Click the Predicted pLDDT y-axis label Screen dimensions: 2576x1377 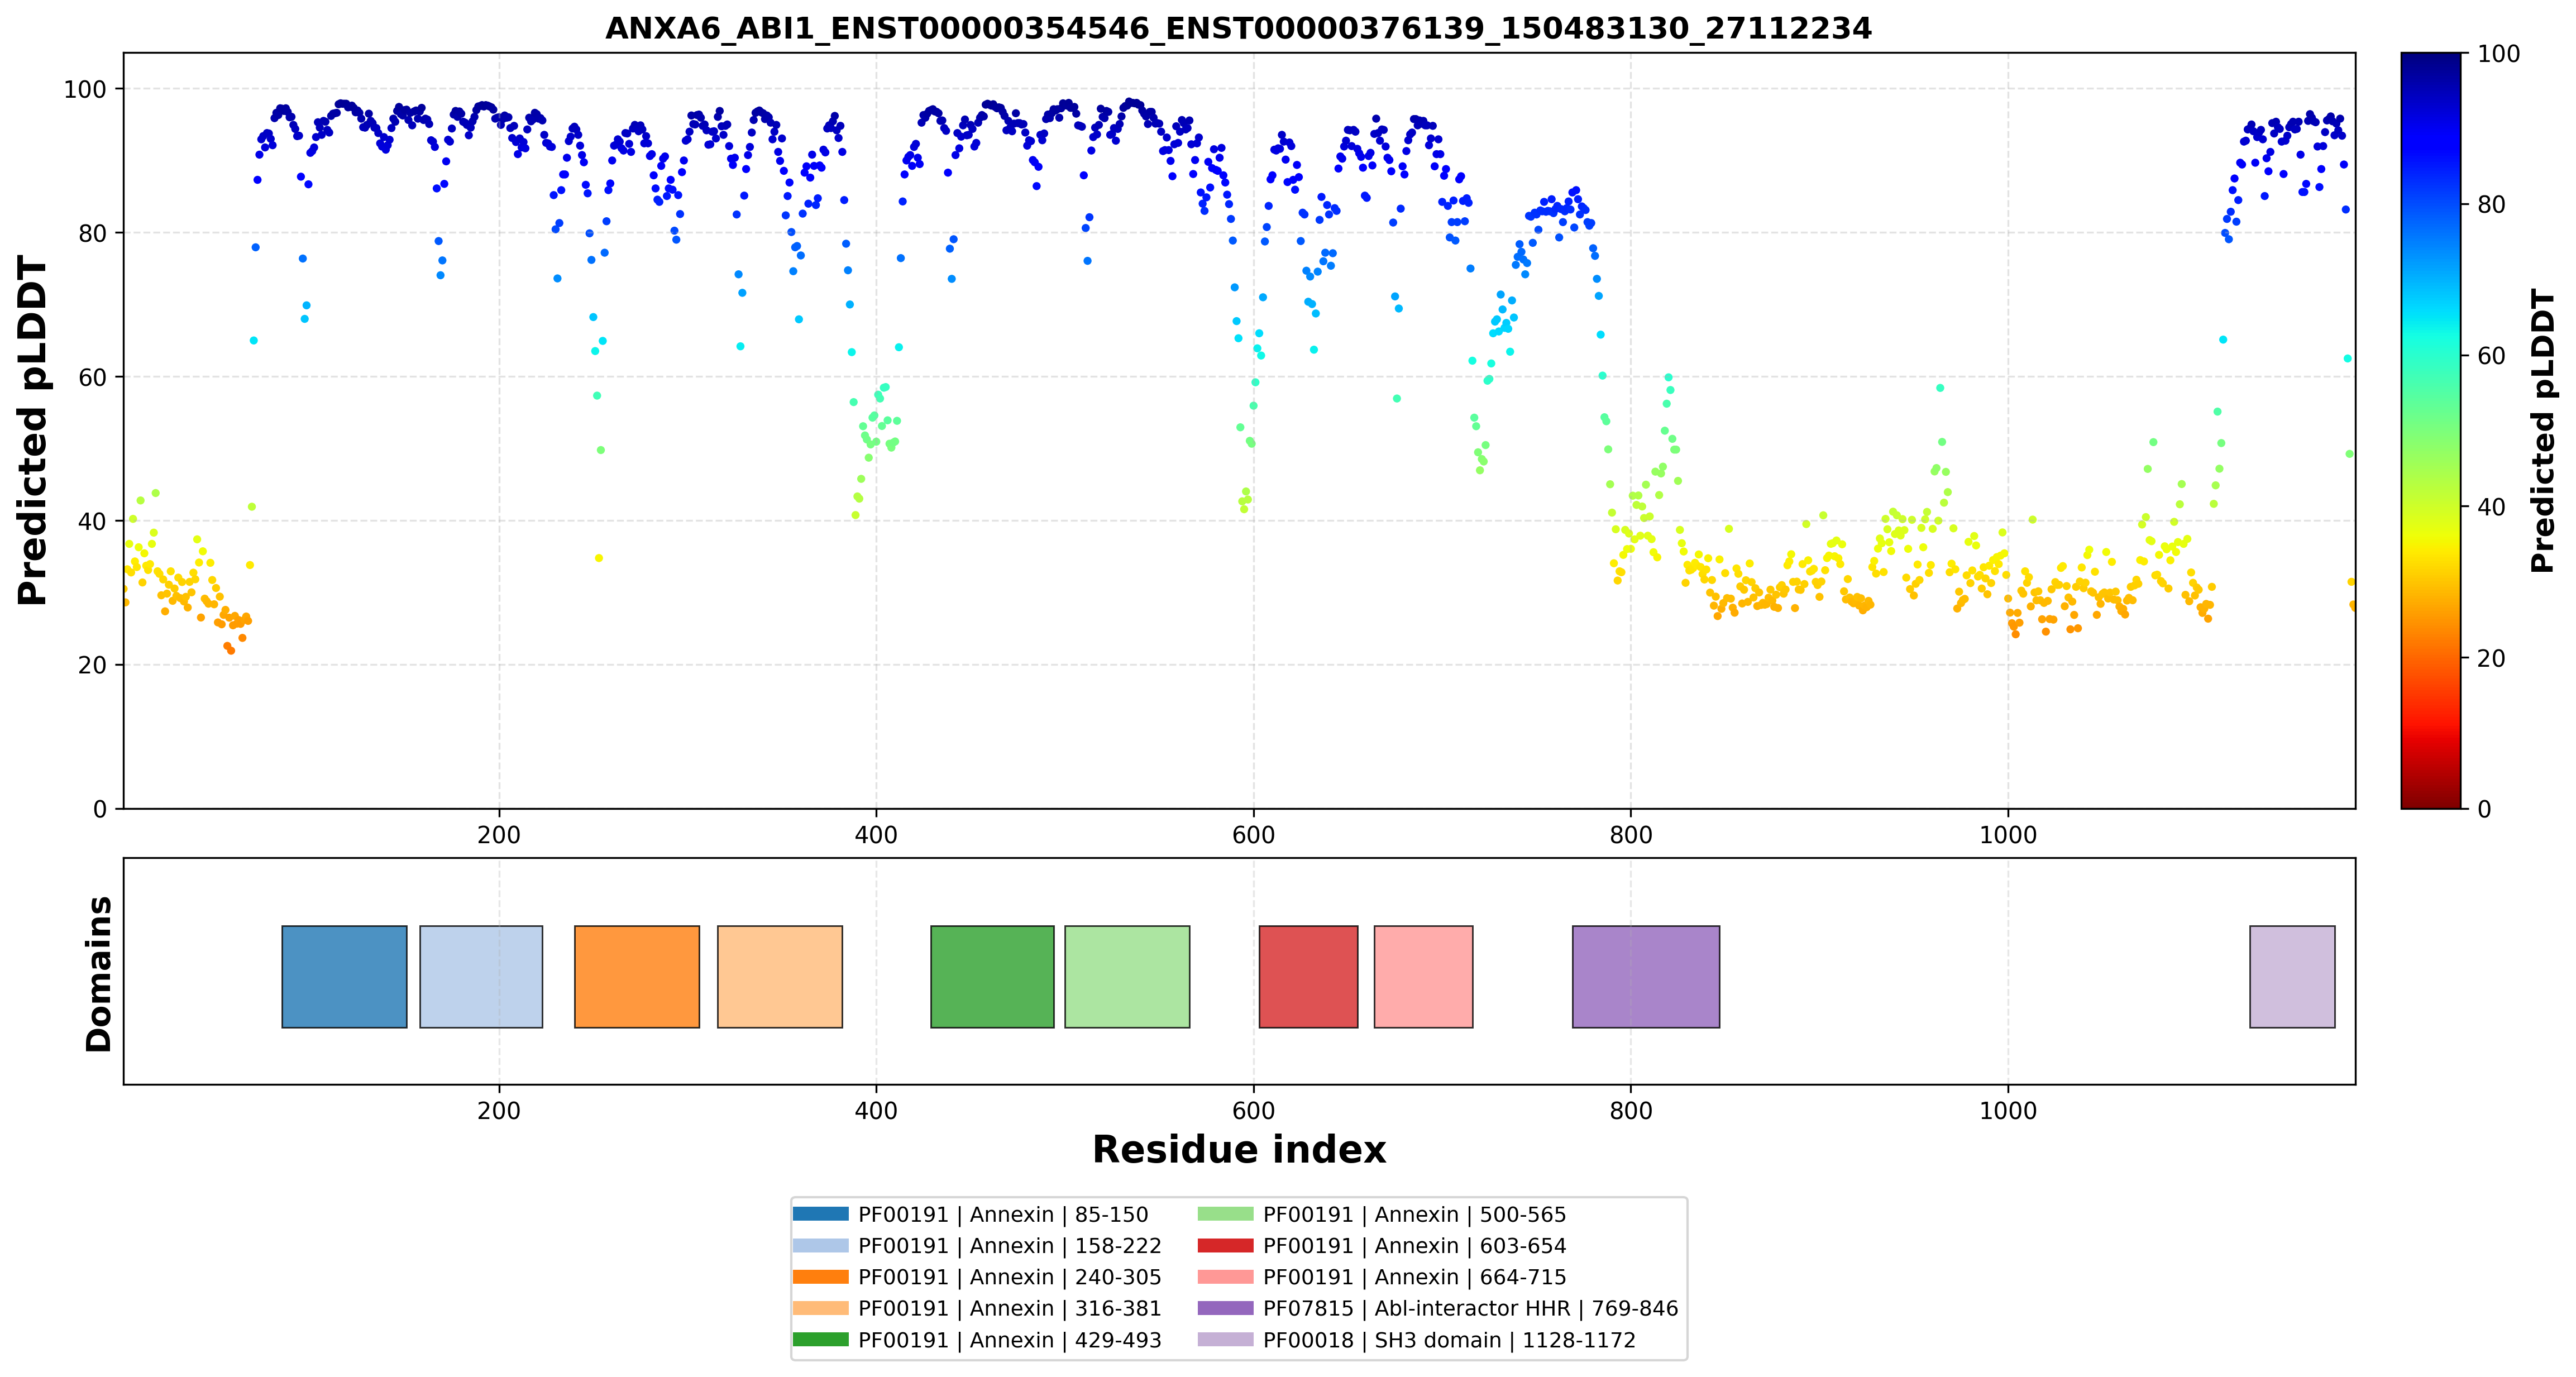coord(32,430)
